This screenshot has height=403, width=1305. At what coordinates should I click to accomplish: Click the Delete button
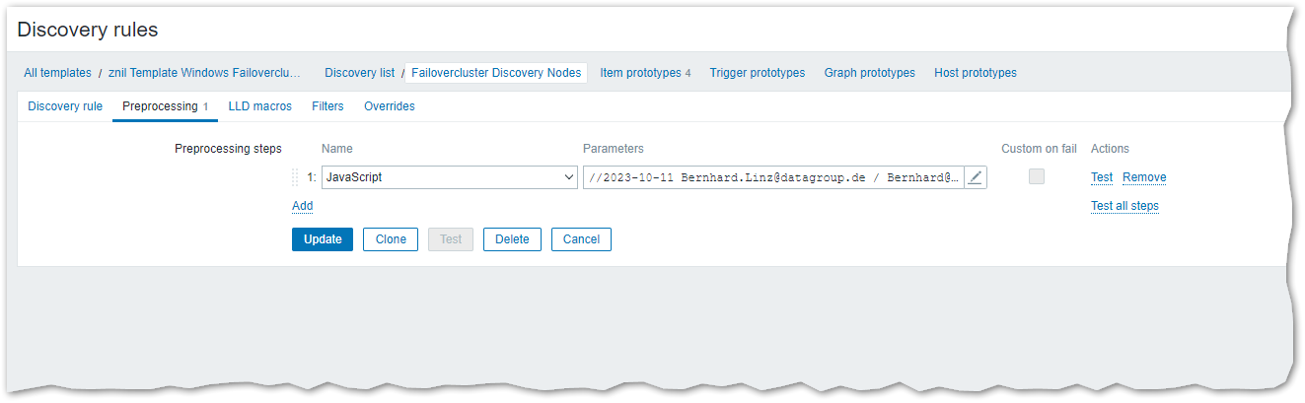(x=512, y=239)
